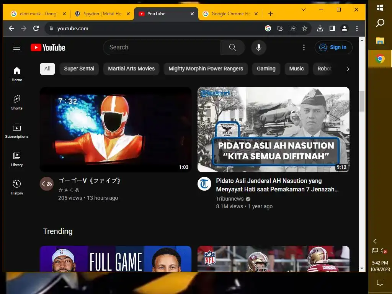Open the AH Nasution video thumbnail
The width and height of the screenshot is (392, 294).
pyautogui.click(x=273, y=129)
